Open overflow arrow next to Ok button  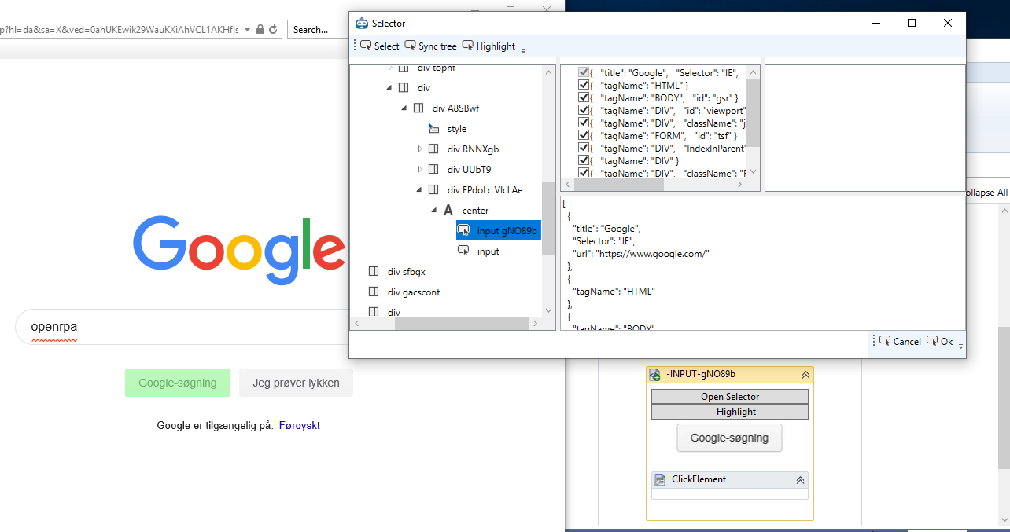click(x=960, y=345)
